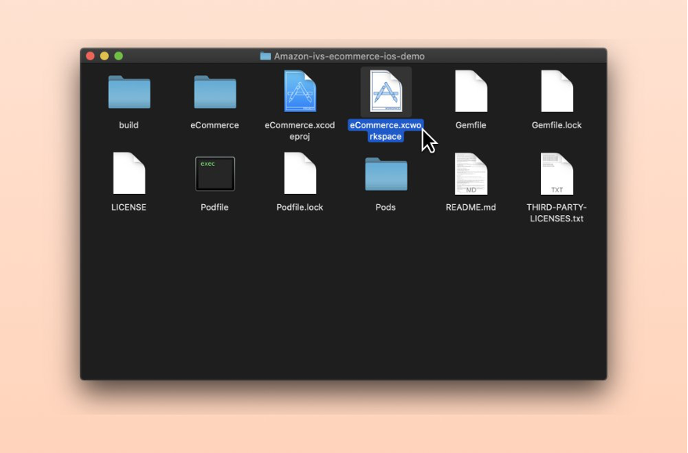Viewport: 688px width, 453px height.
Task: Click the eCommerce.xcworkspace file icon
Action: click(386, 91)
